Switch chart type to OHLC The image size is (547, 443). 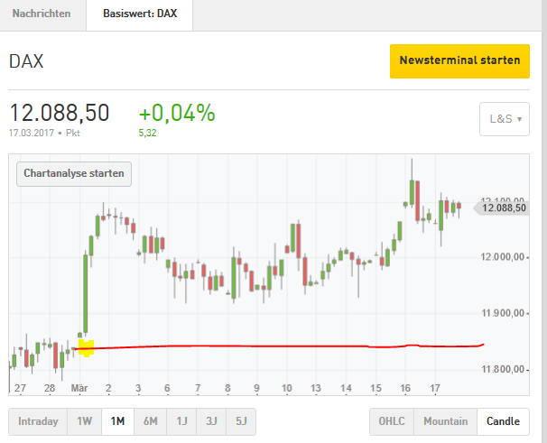[x=393, y=421]
